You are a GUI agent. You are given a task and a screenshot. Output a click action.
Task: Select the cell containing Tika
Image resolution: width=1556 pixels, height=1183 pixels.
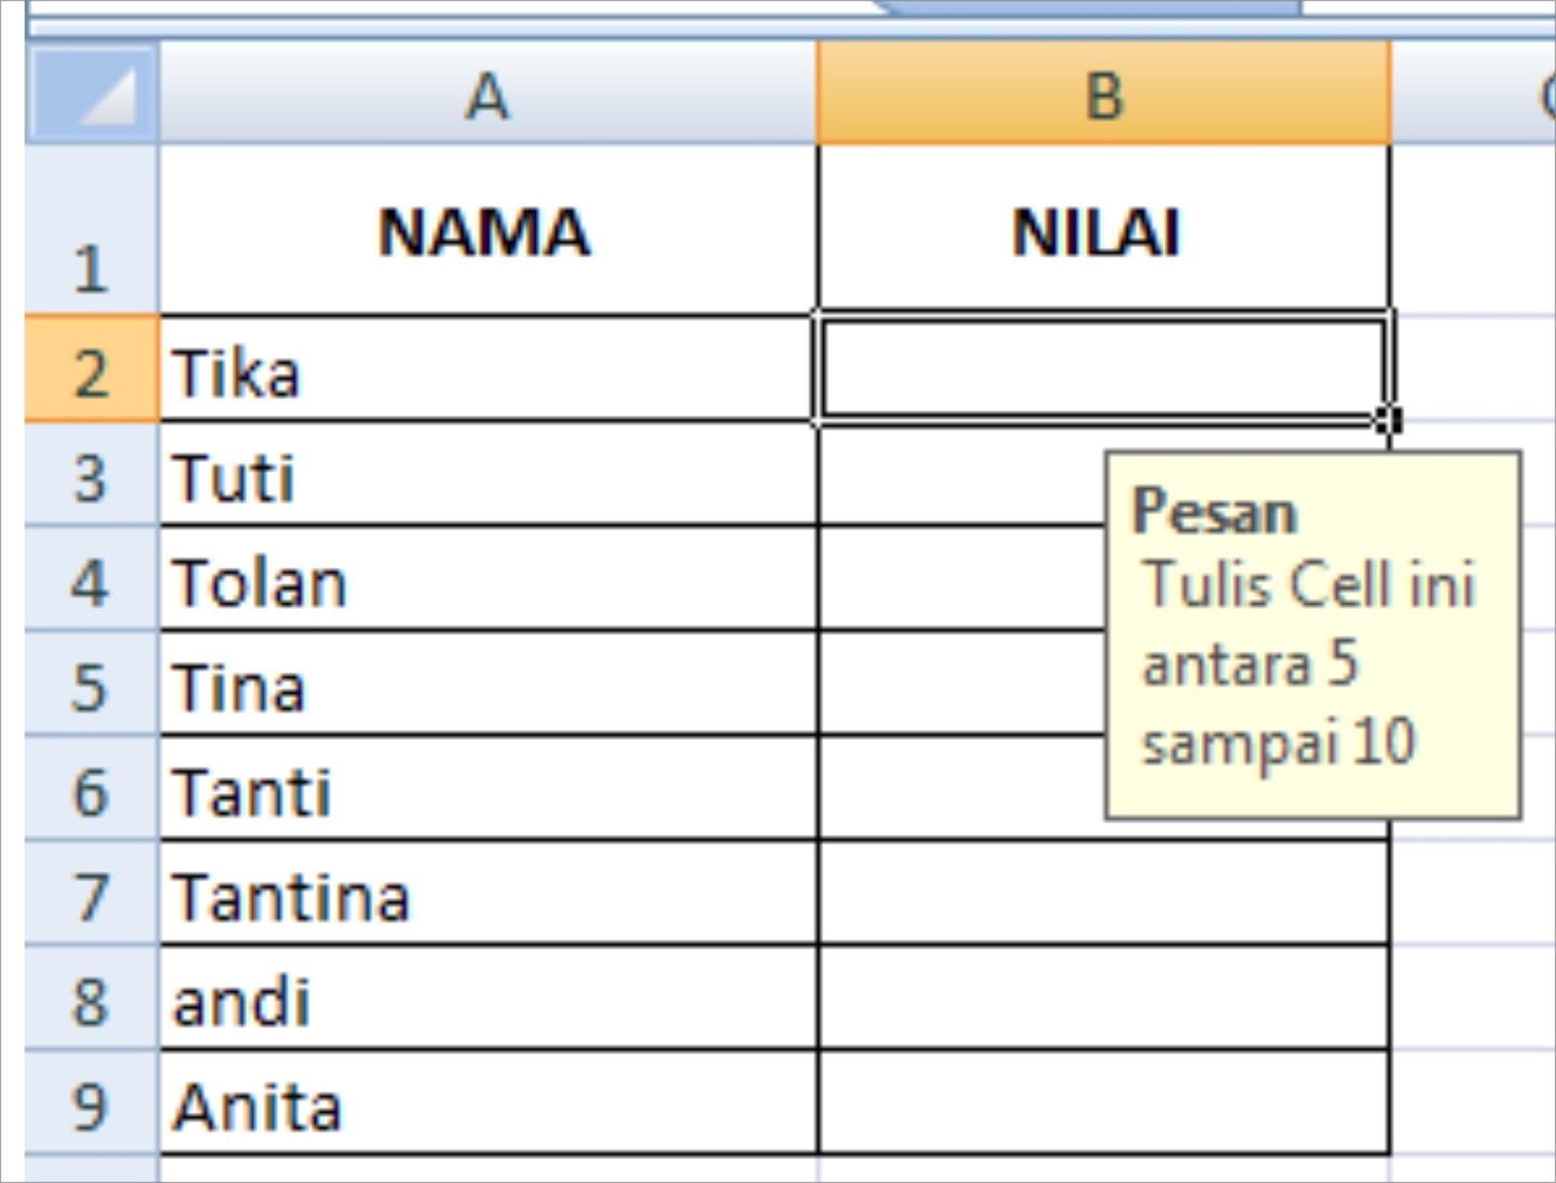click(487, 371)
